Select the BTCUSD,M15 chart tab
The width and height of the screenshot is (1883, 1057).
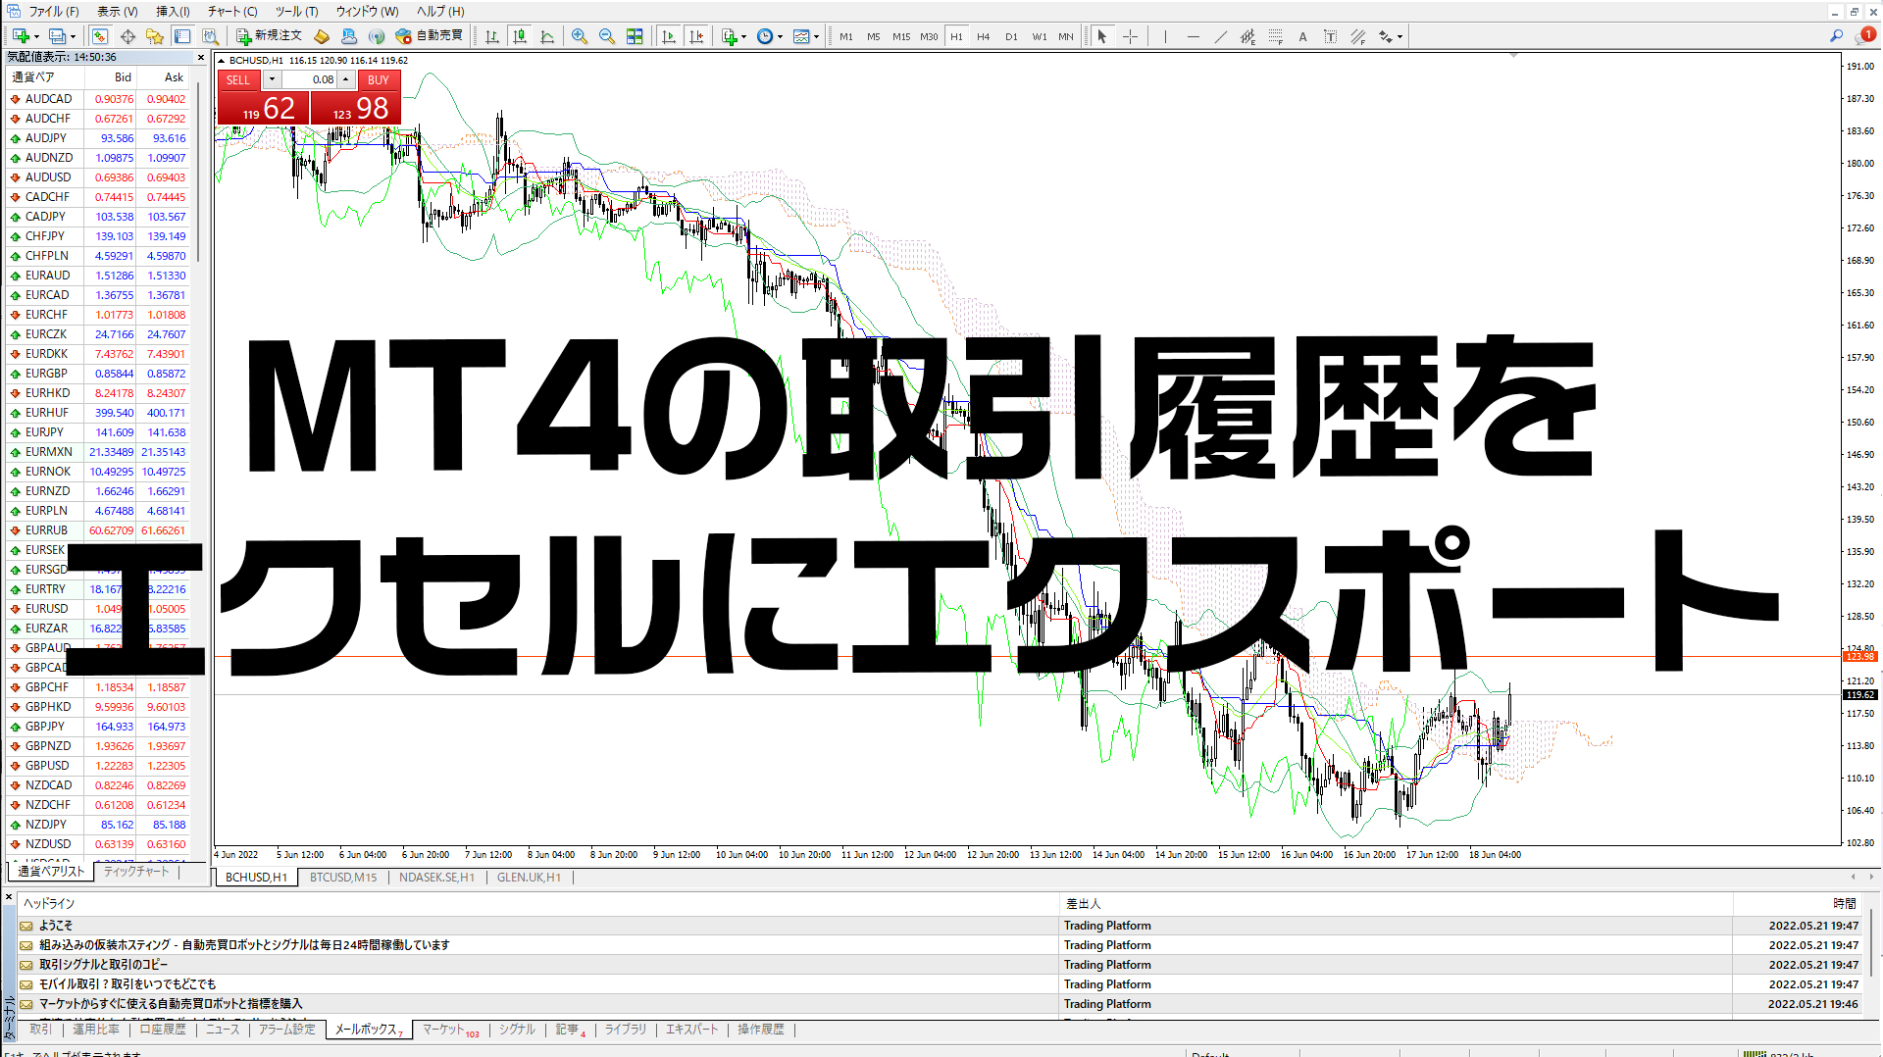(342, 877)
